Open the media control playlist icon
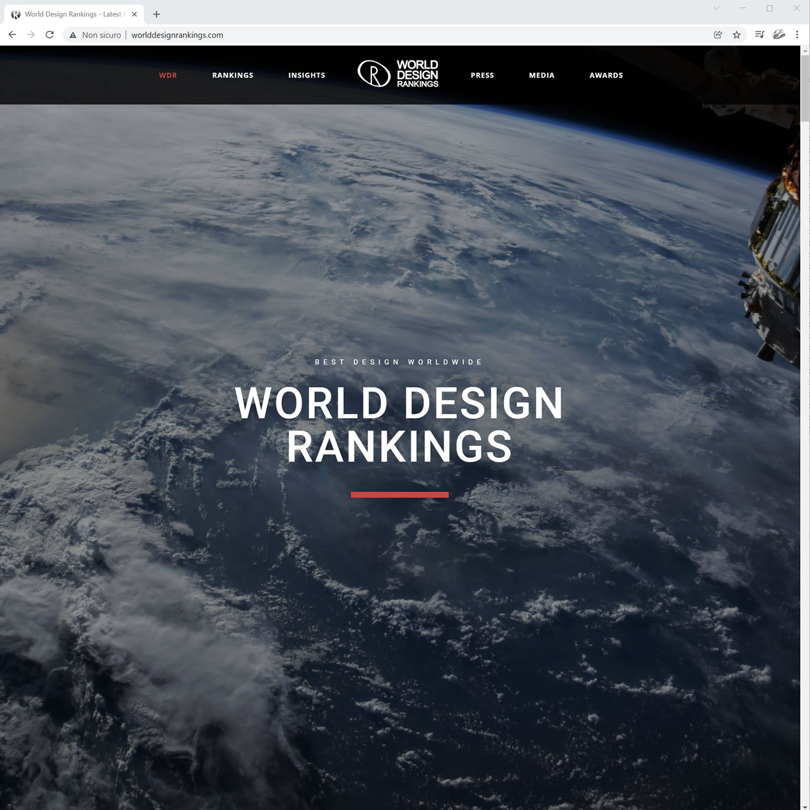 pos(760,35)
